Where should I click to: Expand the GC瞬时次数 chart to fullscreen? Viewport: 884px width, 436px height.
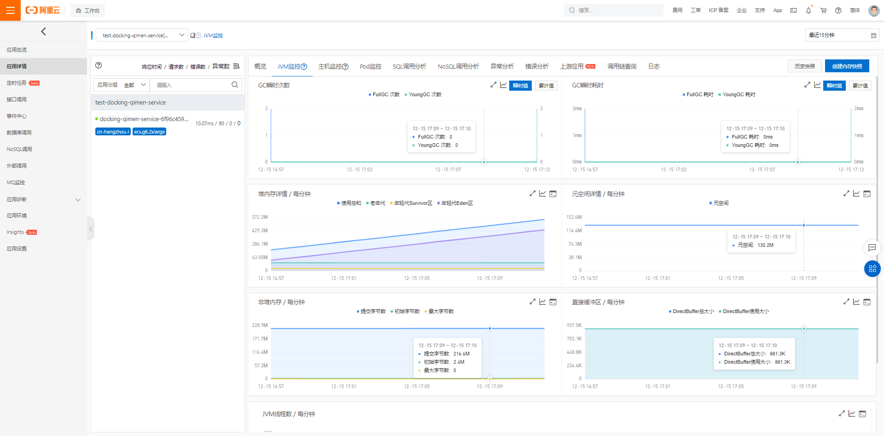[493, 85]
